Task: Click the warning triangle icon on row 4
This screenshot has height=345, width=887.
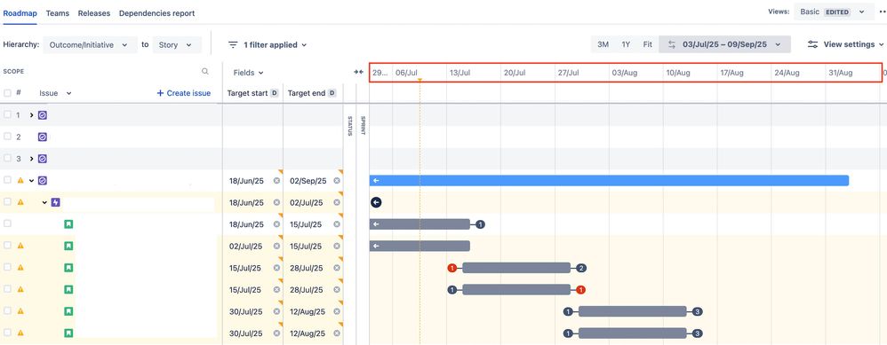Action: tap(20, 181)
